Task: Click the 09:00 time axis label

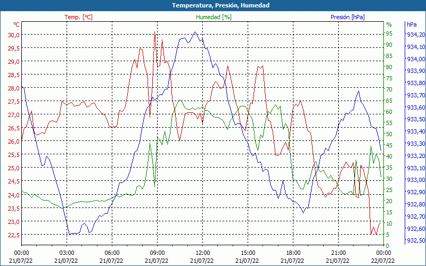Action: (x=157, y=253)
